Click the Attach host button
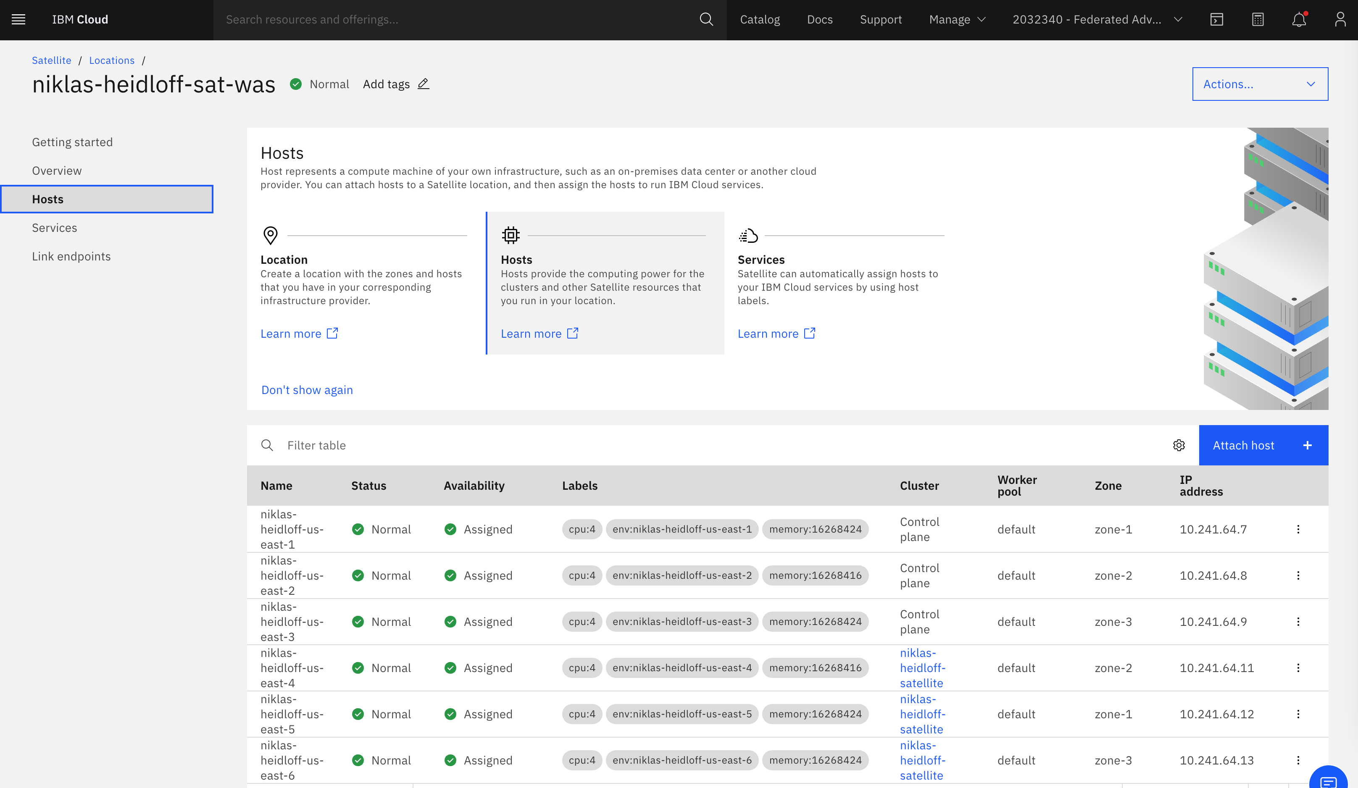This screenshot has width=1358, height=788. pyautogui.click(x=1263, y=445)
